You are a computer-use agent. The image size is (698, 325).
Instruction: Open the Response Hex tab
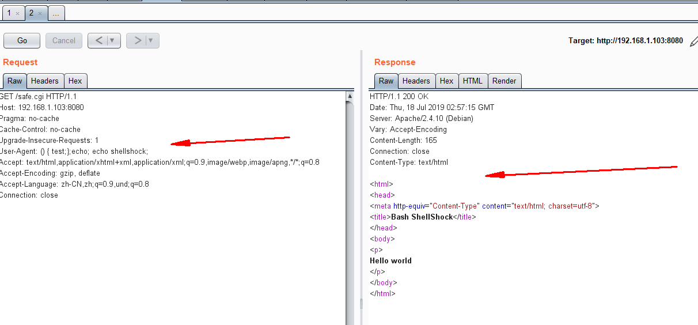(447, 81)
